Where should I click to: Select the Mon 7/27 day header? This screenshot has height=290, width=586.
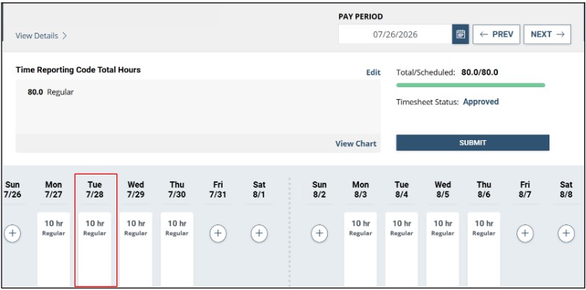[x=54, y=189]
